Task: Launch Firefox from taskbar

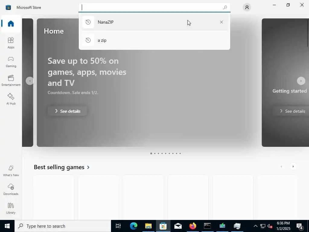Action: (x=193, y=226)
